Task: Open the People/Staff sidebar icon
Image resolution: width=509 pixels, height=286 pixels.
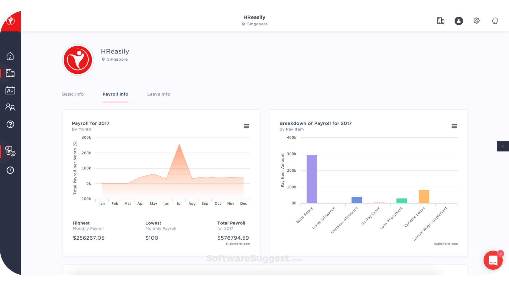Action: click(10, 107)
